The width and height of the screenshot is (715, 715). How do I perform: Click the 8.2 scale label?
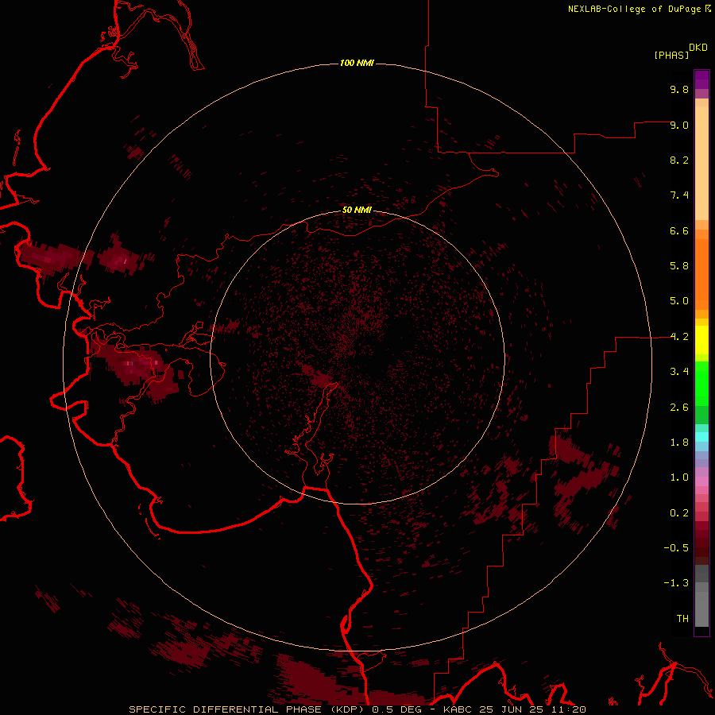click(x=679, y=160)
